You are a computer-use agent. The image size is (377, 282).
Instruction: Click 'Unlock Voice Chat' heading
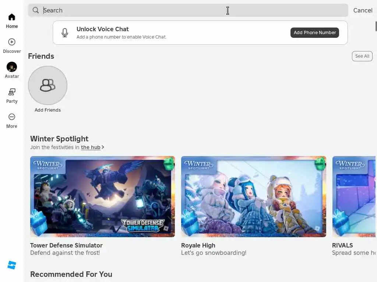pos(103,29)
